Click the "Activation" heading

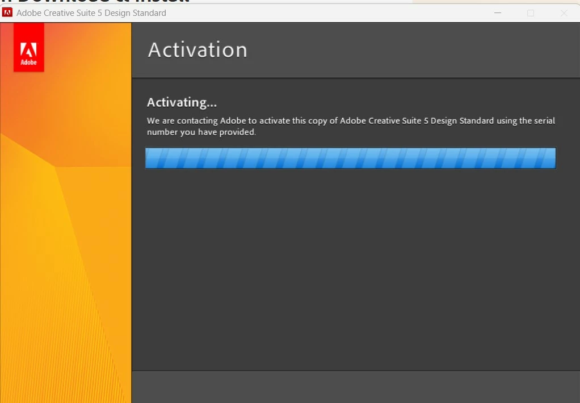click(197, 50)
